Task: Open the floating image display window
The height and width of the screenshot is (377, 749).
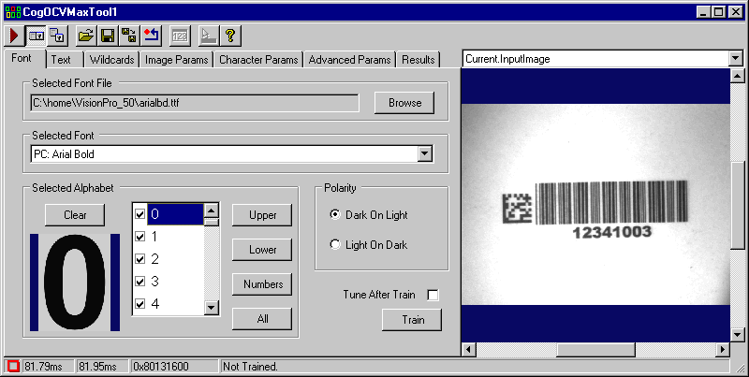Action: (58, 36)
